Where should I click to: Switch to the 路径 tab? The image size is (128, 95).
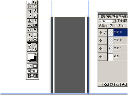(x=115, y=16)
